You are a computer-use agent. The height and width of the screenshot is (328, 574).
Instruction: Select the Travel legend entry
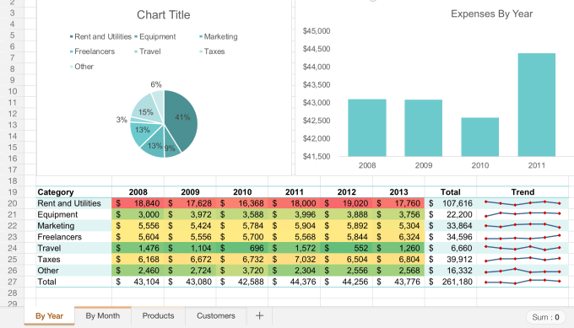tap(148, 51)
